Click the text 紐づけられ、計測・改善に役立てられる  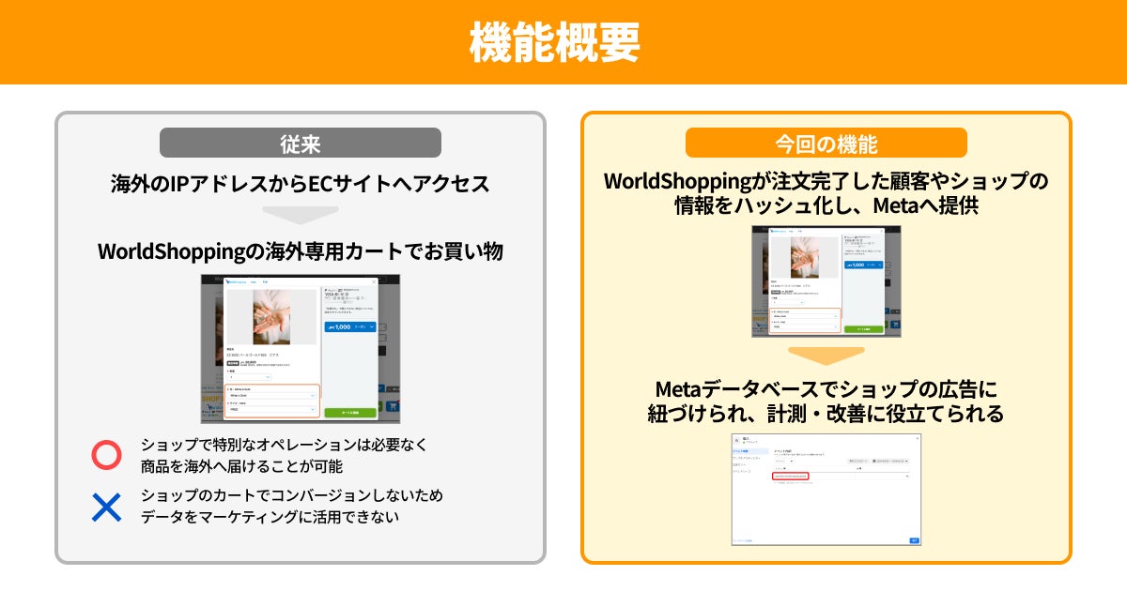click(826, 413)
